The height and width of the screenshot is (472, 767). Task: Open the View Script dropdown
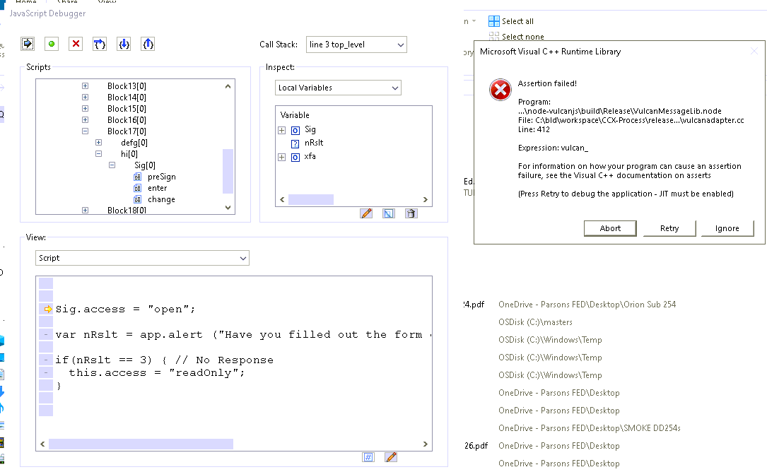point(142,258)
